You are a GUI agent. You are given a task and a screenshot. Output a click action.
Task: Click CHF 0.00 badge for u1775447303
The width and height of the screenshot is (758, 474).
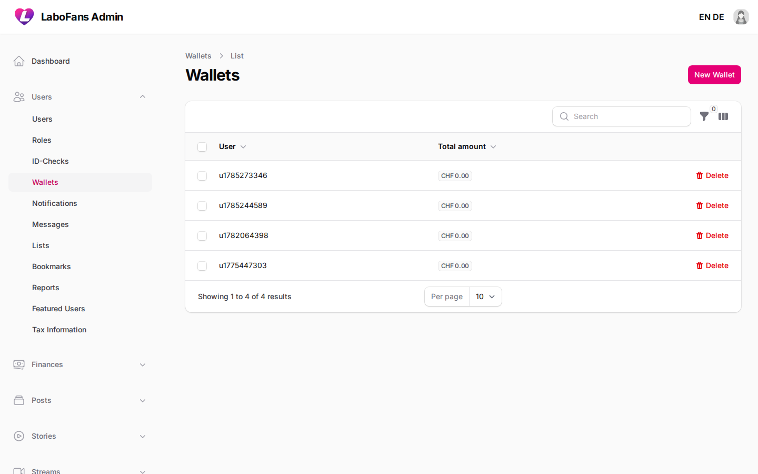455,266
